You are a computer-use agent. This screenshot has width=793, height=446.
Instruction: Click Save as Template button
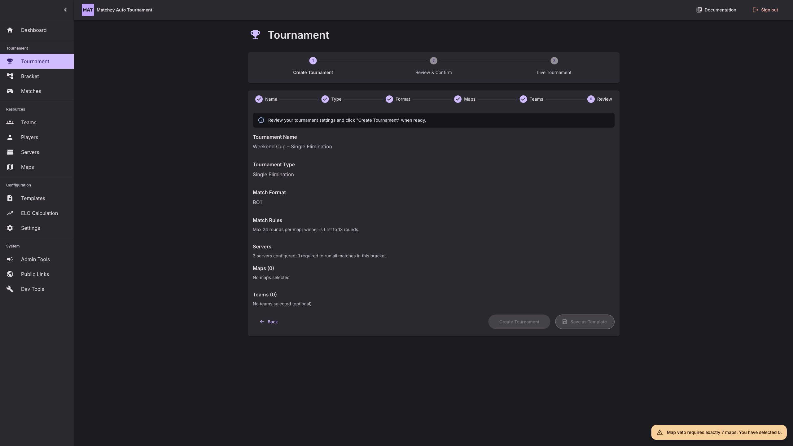coord(585,322)
